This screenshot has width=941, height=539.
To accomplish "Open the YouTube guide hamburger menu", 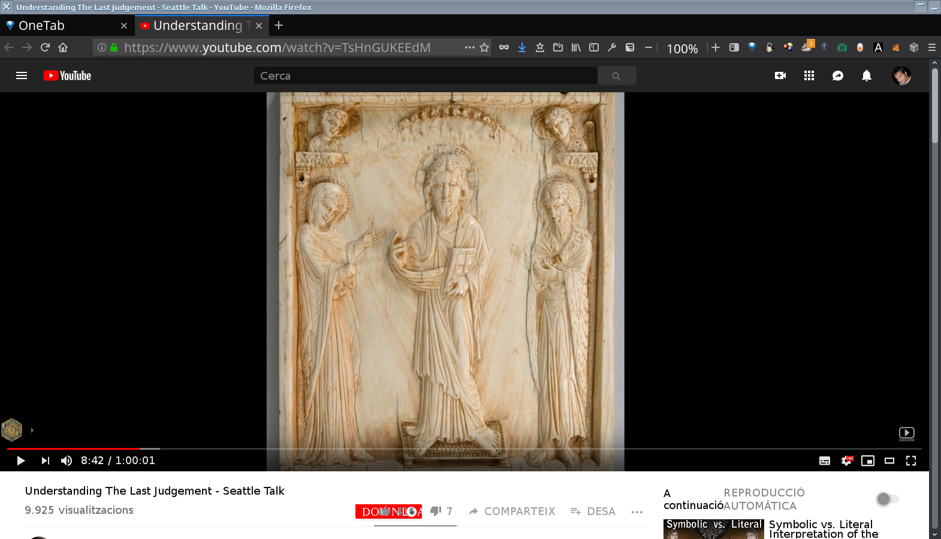I will pyautogui.click(x=22, y=75).
